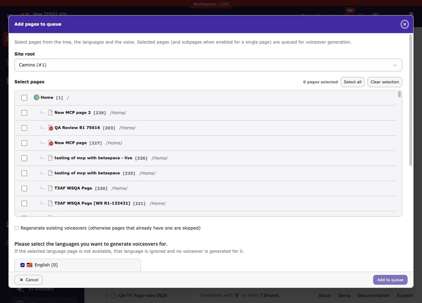Click the New MCP page 2 title text
This screenshot has width=422, height=303.
coord(72,113)
